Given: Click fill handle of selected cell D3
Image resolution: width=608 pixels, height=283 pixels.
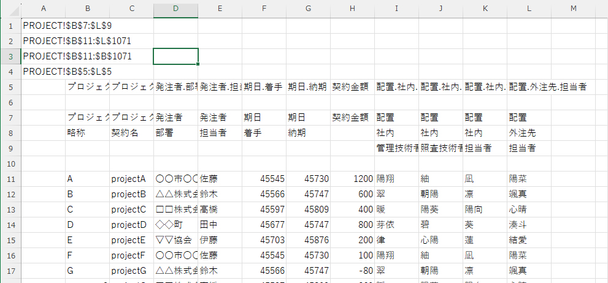Looking at the screenshot, I should [198, 64].
